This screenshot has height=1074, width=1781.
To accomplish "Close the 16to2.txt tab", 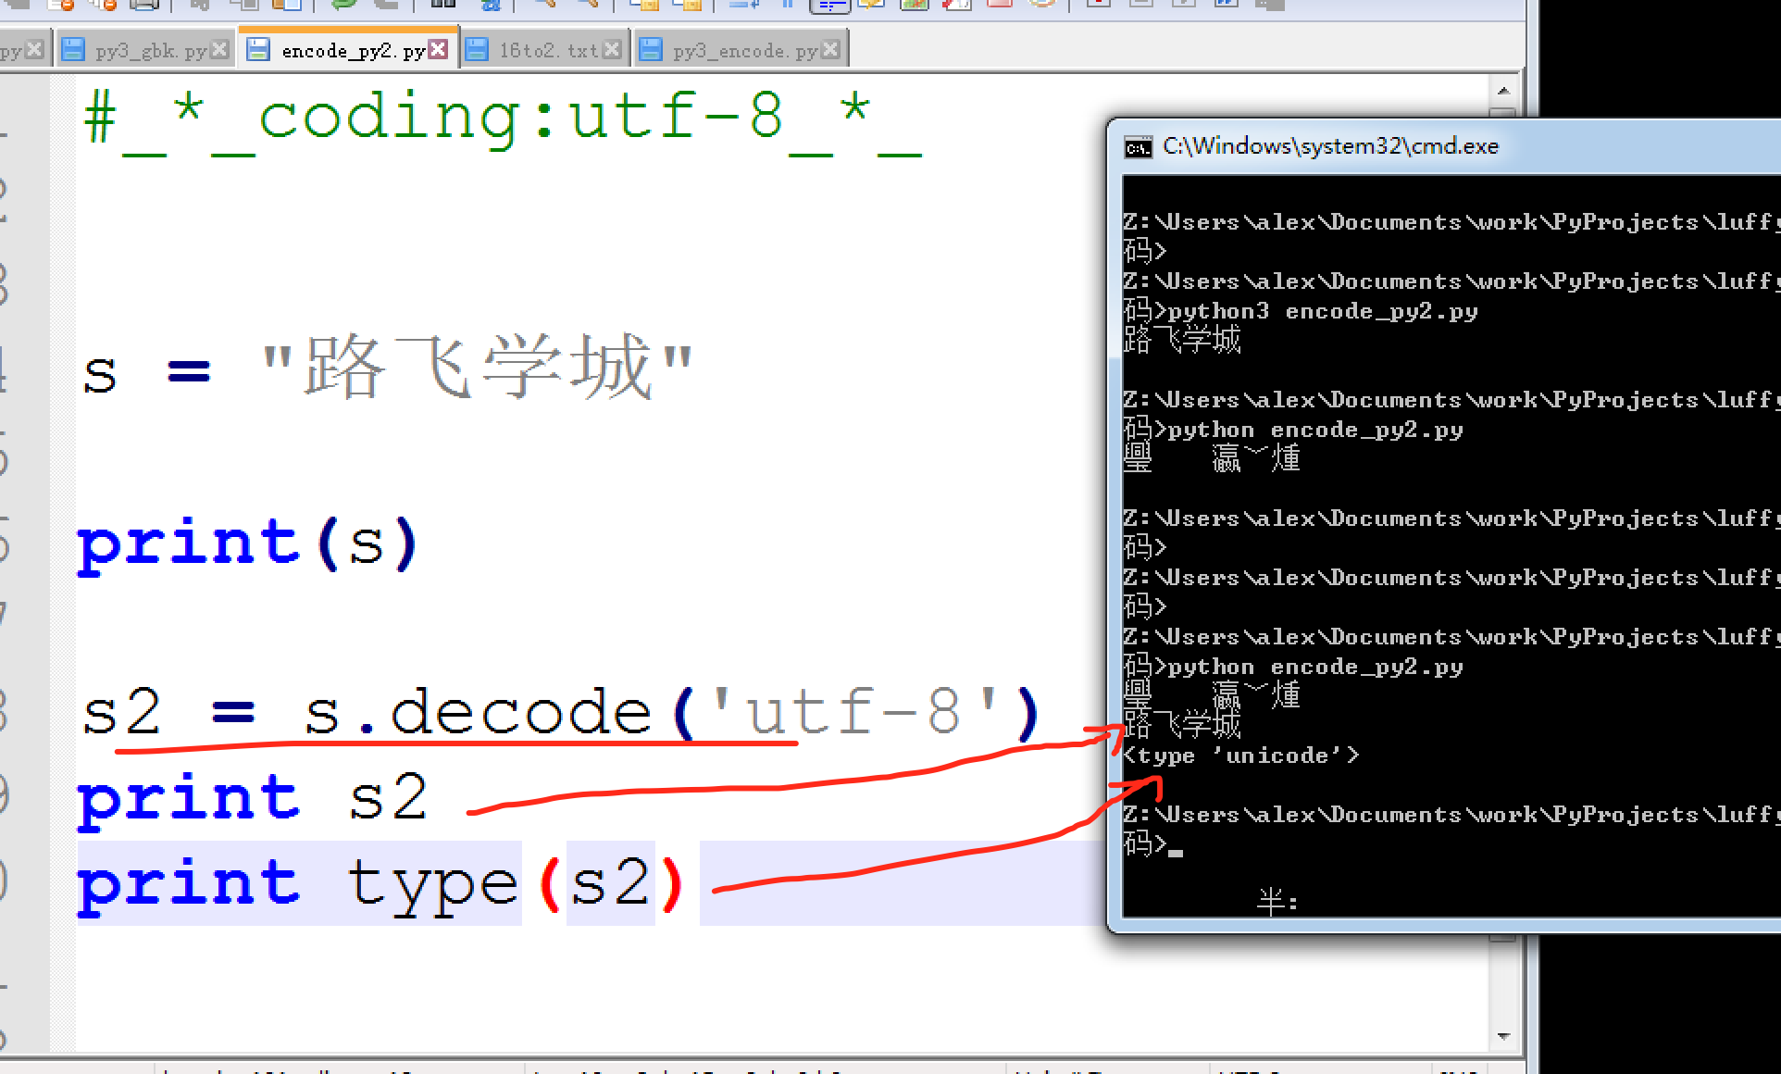I will point(611,49).
